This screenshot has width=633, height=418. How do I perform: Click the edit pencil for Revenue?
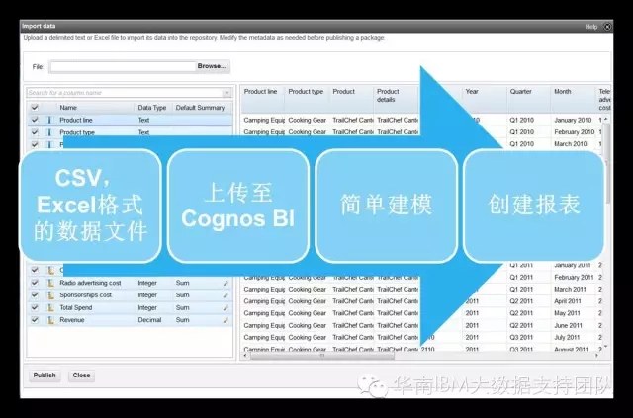click(x=226, y=320)
